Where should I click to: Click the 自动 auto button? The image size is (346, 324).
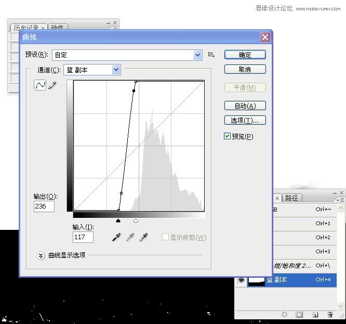[x=245, y=106]
